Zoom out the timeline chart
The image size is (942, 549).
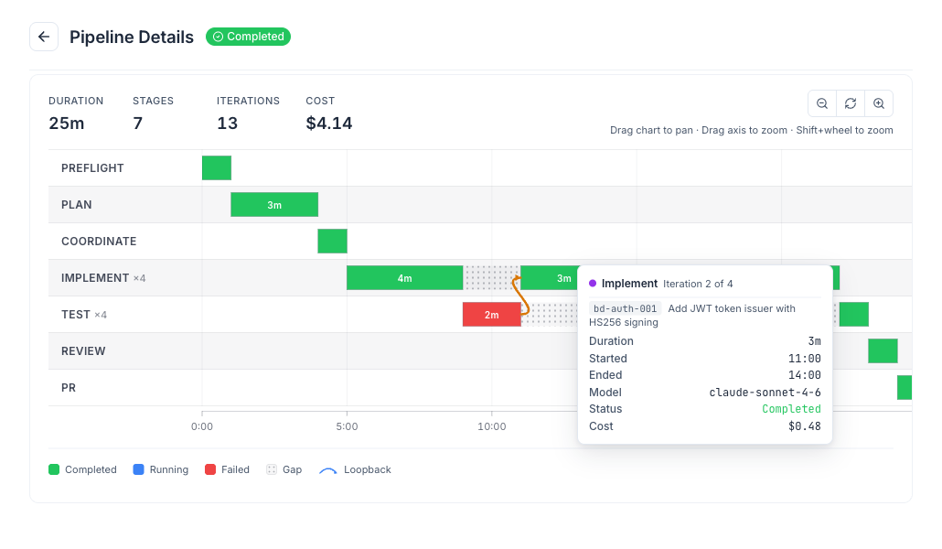point(822,103)
